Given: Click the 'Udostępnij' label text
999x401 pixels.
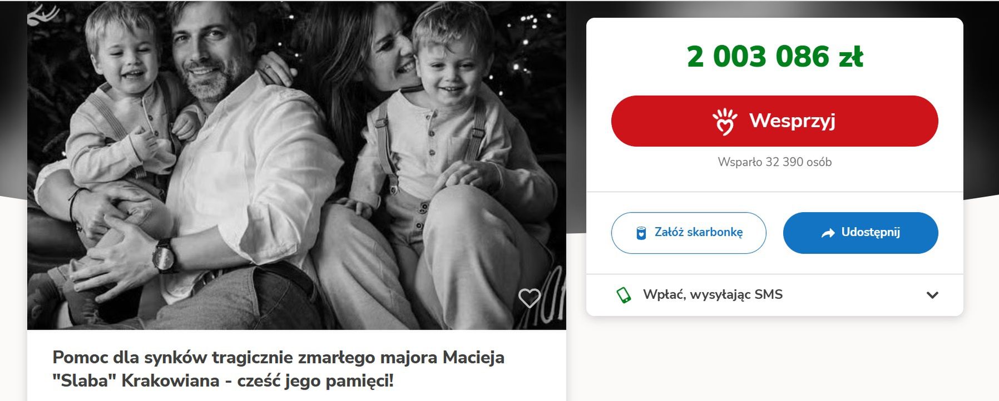Looking at the screenshot, I should point(871,232).
